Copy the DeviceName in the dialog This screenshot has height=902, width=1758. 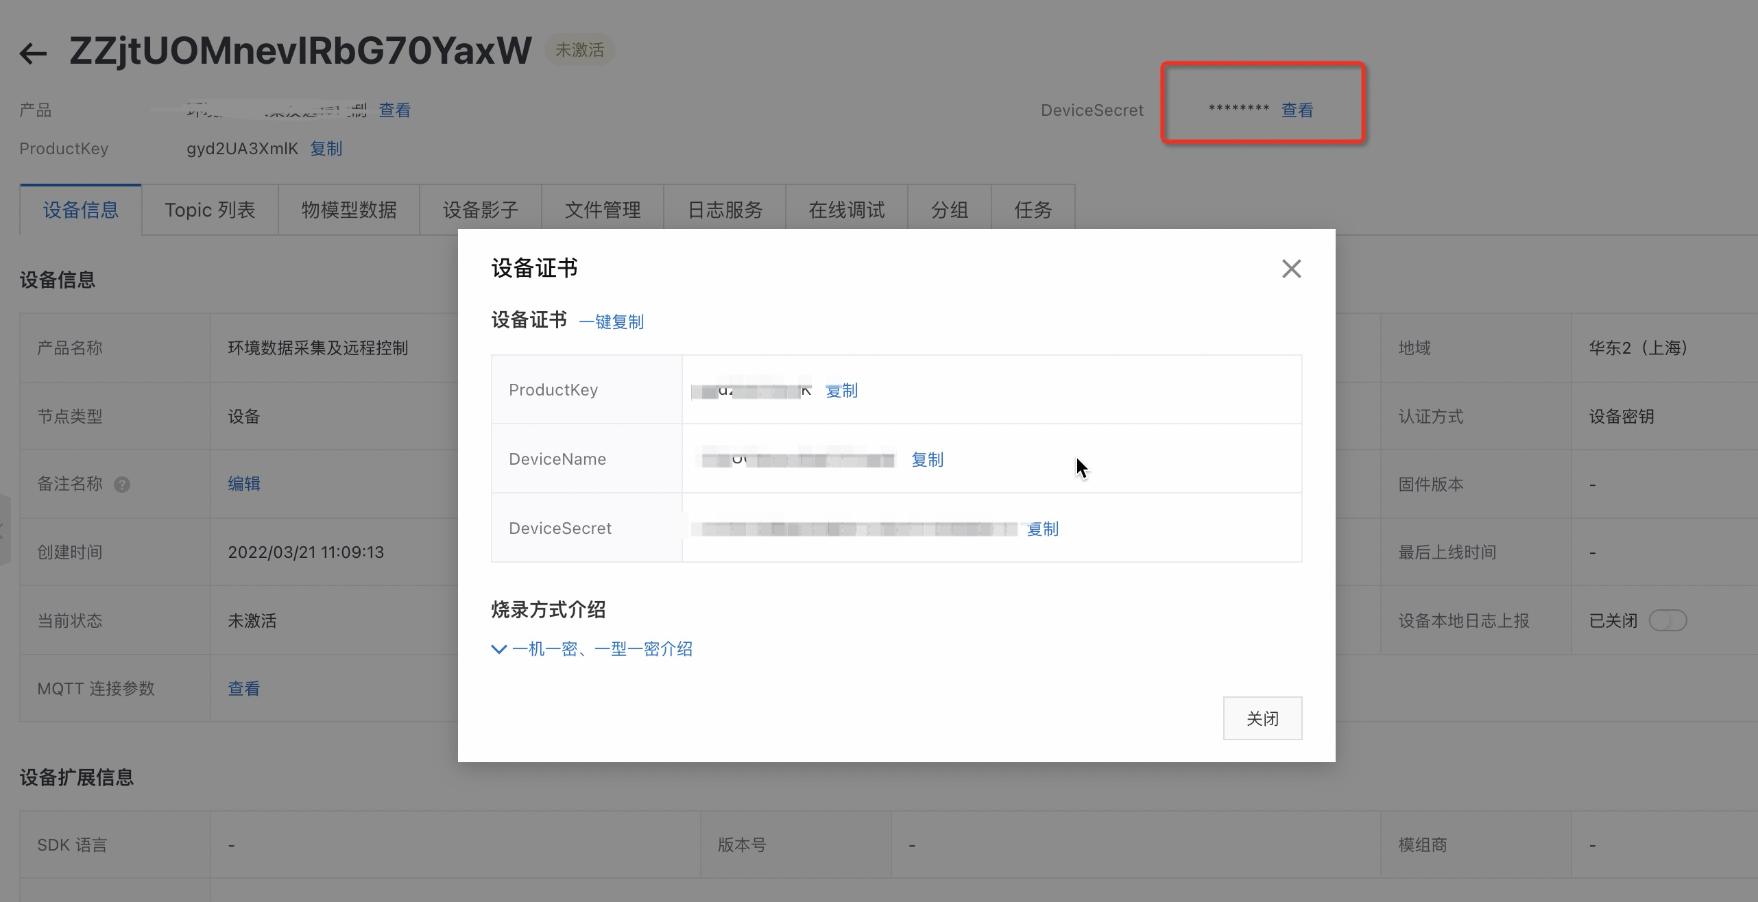[927, 460]
